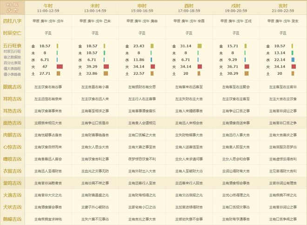Click the gold 金 31.14 bar in 酉时 column
Viewport: 307px width, 225px height.
[200, 46]
